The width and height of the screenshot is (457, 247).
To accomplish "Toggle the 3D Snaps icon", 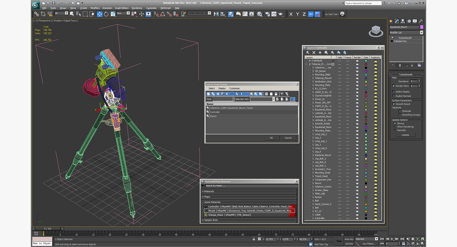I will tap(156, 14).
